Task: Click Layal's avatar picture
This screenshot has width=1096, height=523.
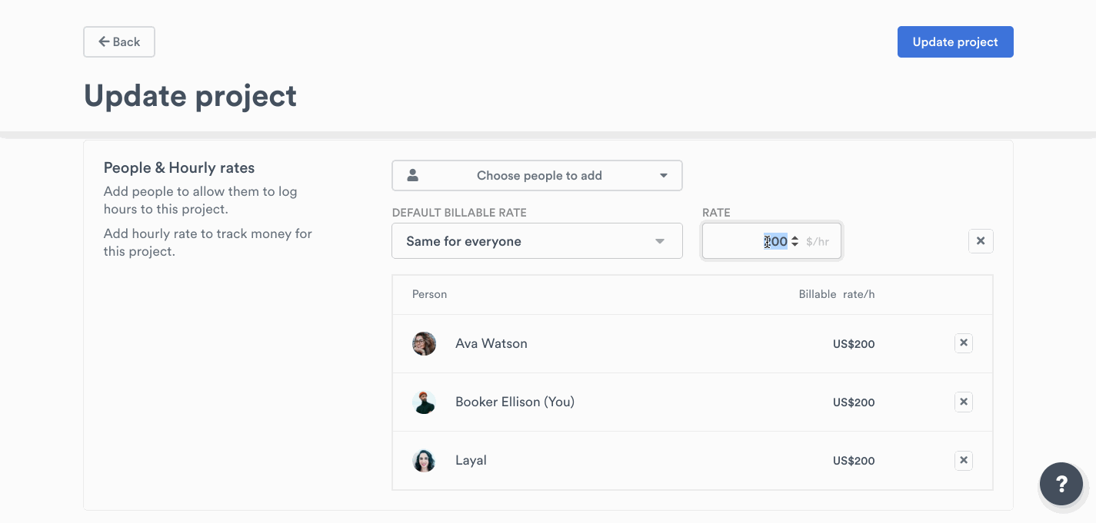Action: tap(424, 461)
